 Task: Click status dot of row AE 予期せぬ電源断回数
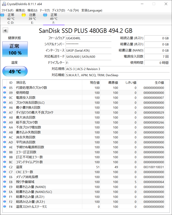point(5,147)
